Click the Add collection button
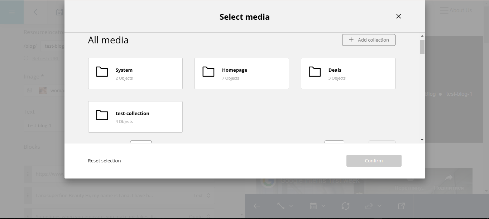 coord(369,40)
